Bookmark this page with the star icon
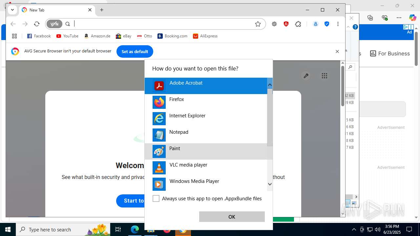420x236 pixels. [x=258, y=24]
